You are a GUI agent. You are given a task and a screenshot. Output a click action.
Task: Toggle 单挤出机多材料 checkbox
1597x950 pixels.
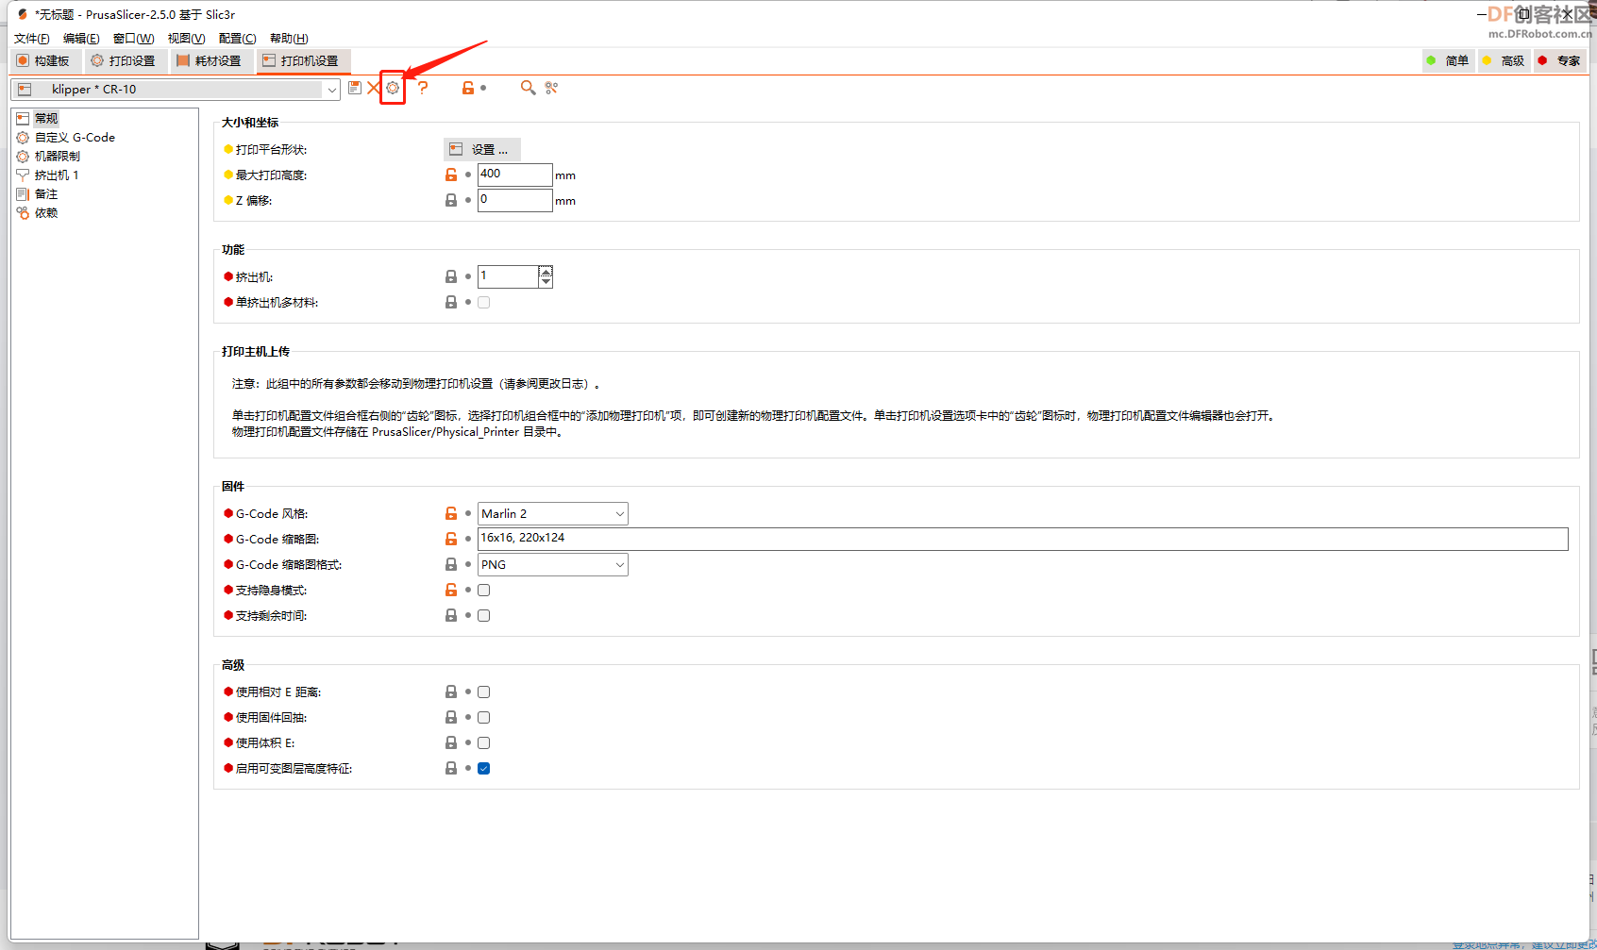pos(484,302)
